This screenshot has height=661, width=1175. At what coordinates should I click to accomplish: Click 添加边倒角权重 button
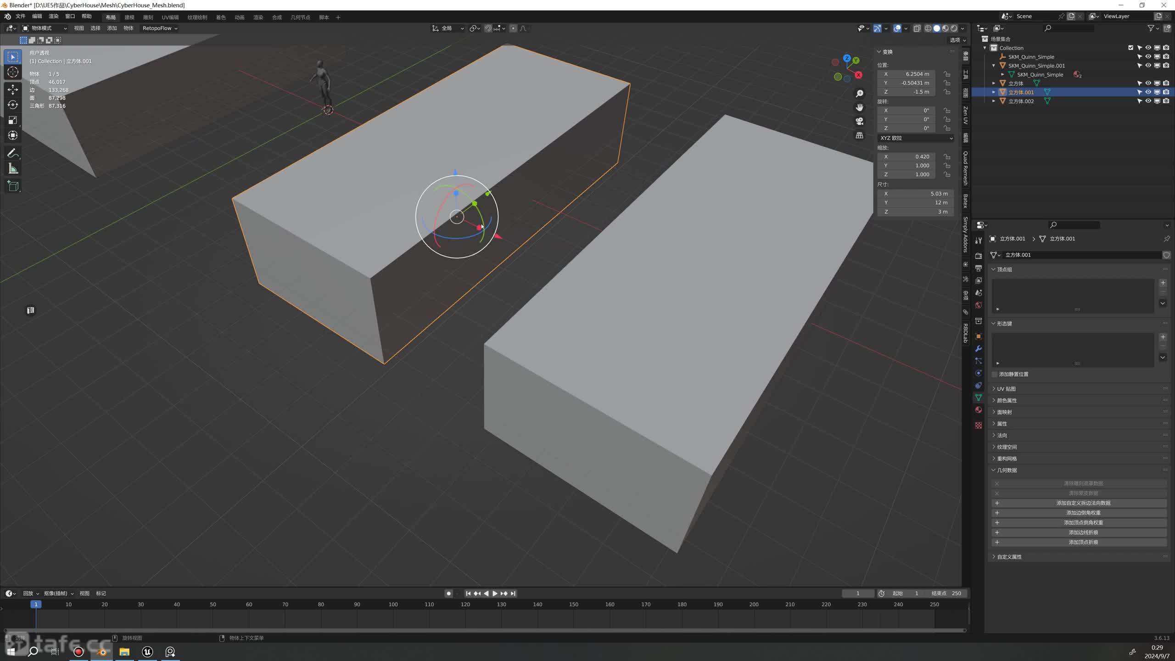pyautogui.click(x=1079, y=513)
